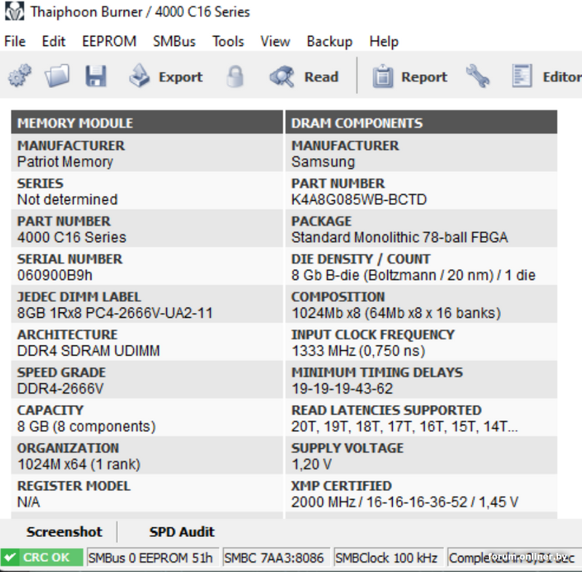Select the '4000 C16 Series' part number value
Image resolution: width=582 pixels, height=572 pixels.
(71, 237)
